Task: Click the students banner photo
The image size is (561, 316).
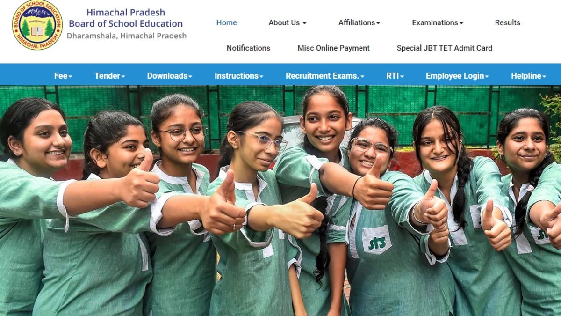Action: tap(280, 201)
